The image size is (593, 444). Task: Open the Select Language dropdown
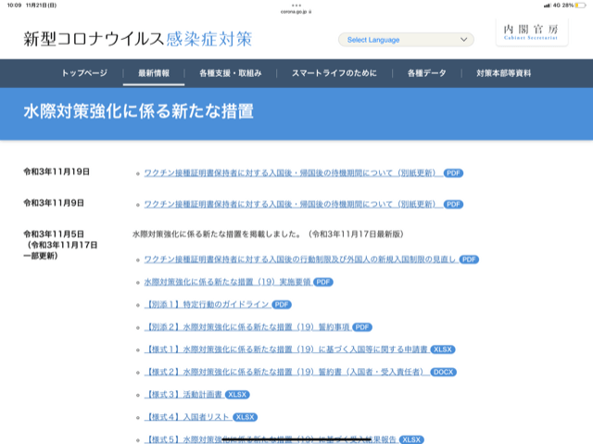click(x=406, y=40)
